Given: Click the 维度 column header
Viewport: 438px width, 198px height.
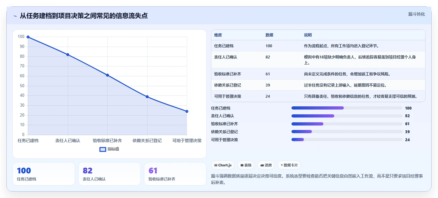Looking at the screenshot, I should tap(218, 35).
